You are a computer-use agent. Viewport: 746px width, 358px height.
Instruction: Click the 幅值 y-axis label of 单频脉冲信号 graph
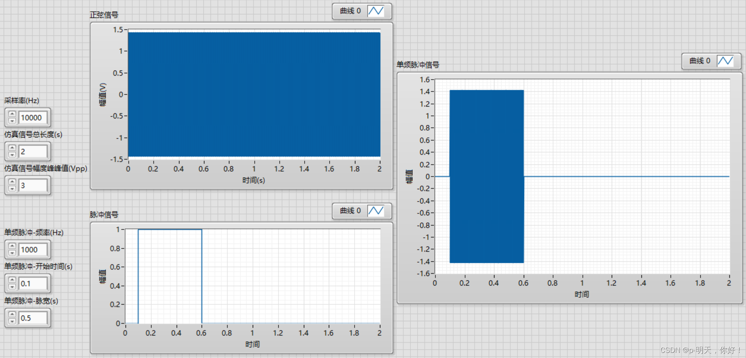[410, 176]
